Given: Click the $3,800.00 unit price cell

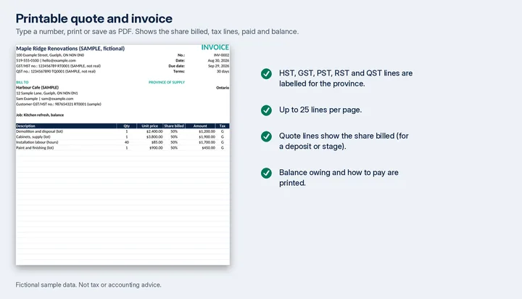Looking at the screenshot, I should pyautogui.click(x=154, y=136).
